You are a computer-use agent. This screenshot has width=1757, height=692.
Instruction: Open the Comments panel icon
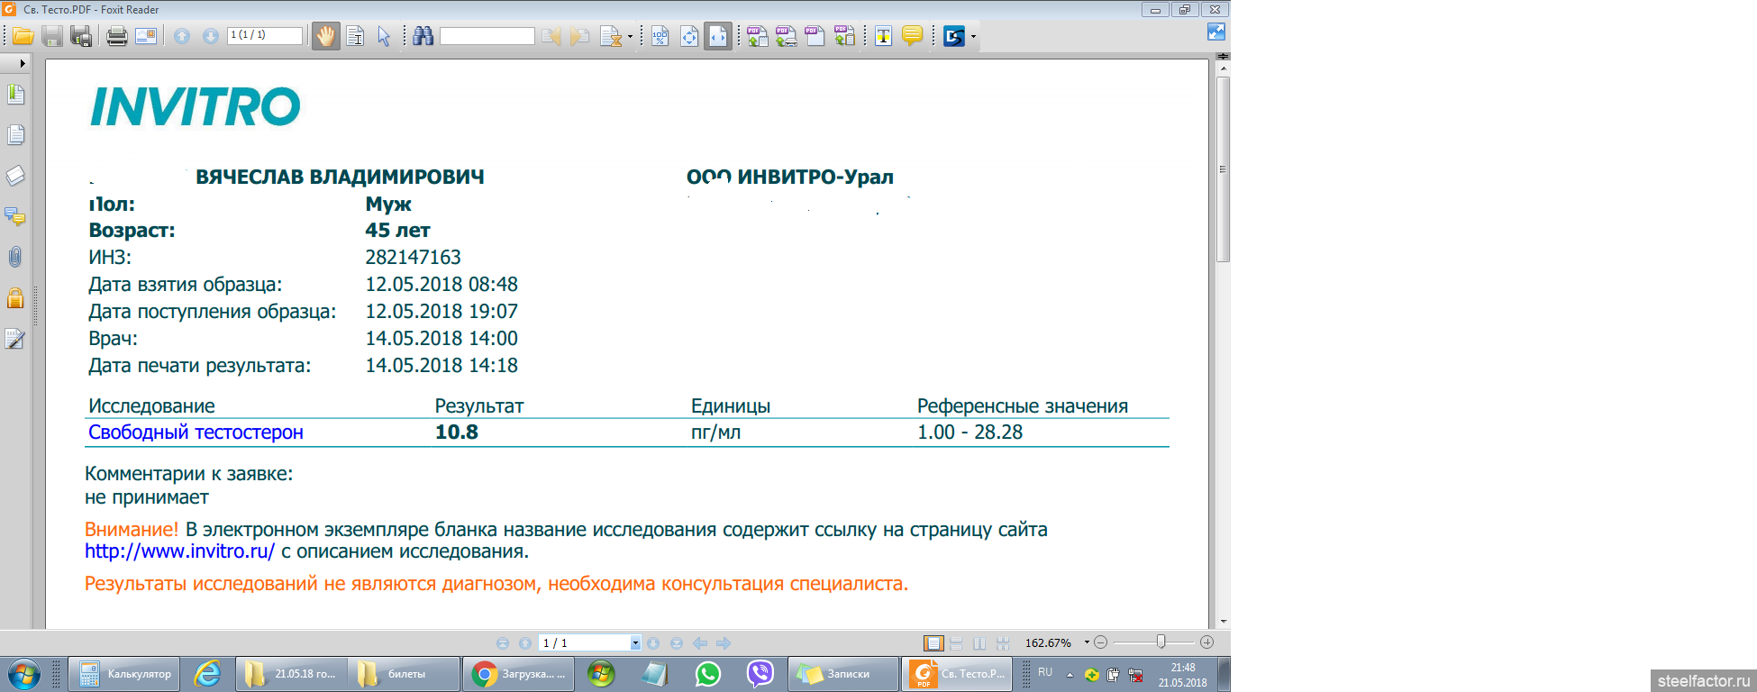pyautogui.click(x=15, y=216)
